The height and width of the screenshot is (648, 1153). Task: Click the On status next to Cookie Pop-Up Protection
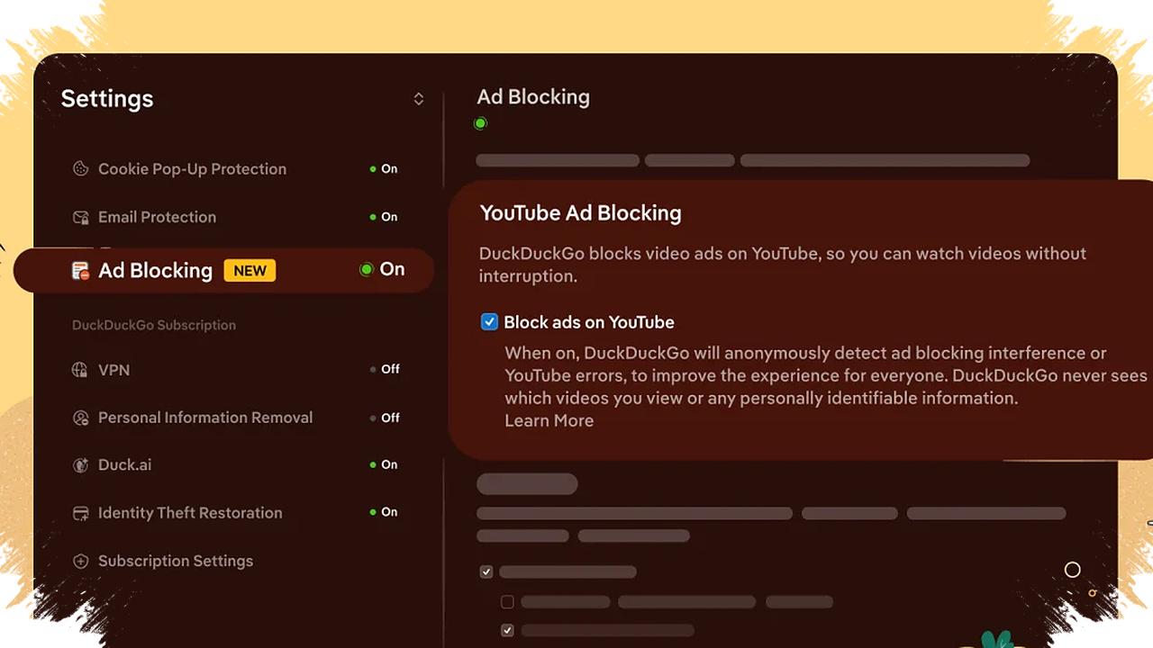click(x=384, y=168)
